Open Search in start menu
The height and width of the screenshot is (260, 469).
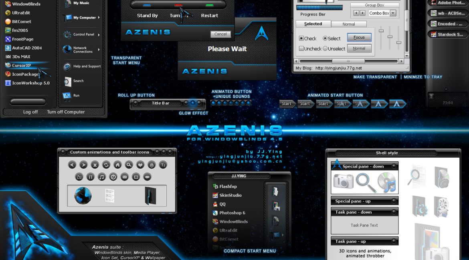(74, 81)
